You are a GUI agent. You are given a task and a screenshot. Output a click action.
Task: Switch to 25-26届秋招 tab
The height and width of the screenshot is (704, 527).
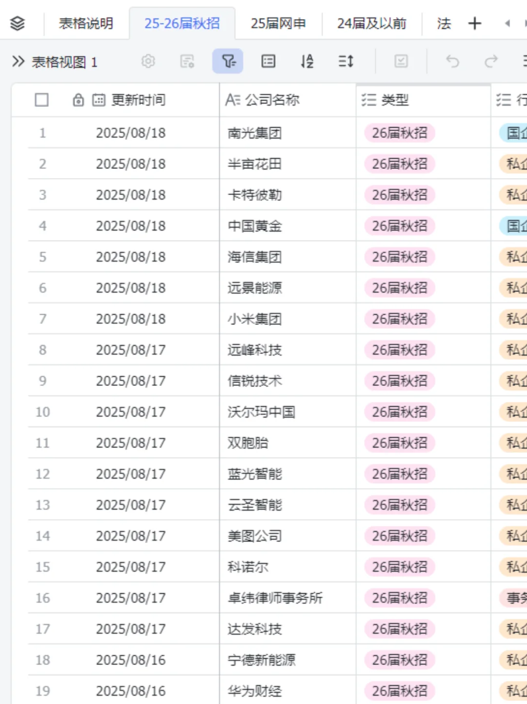tap(182, 23)
